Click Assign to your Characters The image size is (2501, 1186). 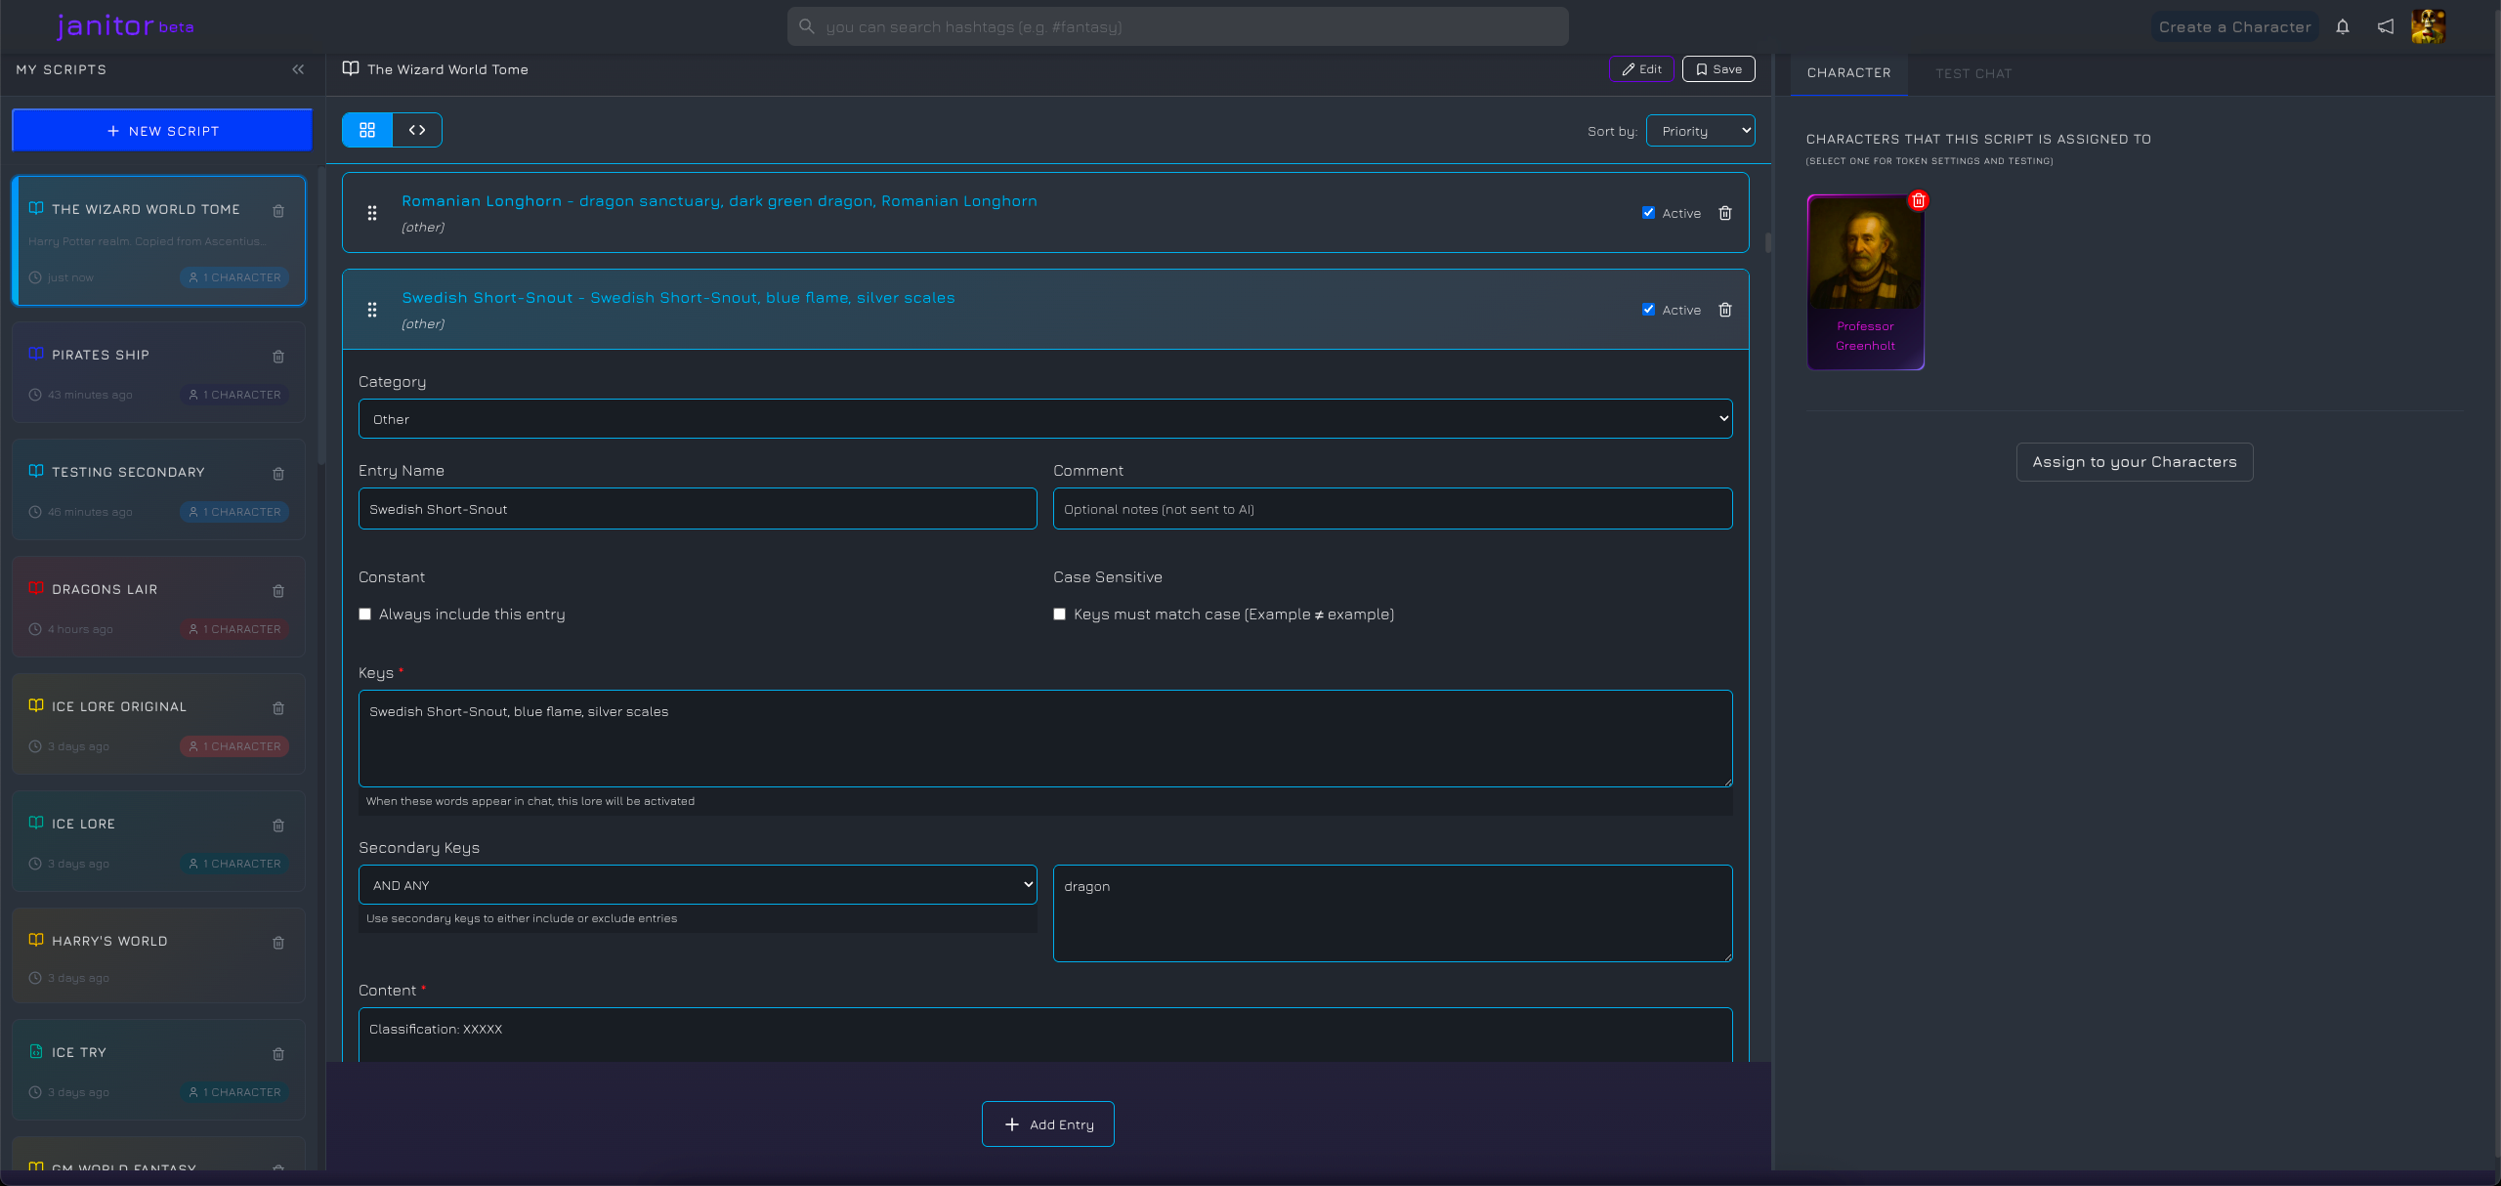[2134, 461]
